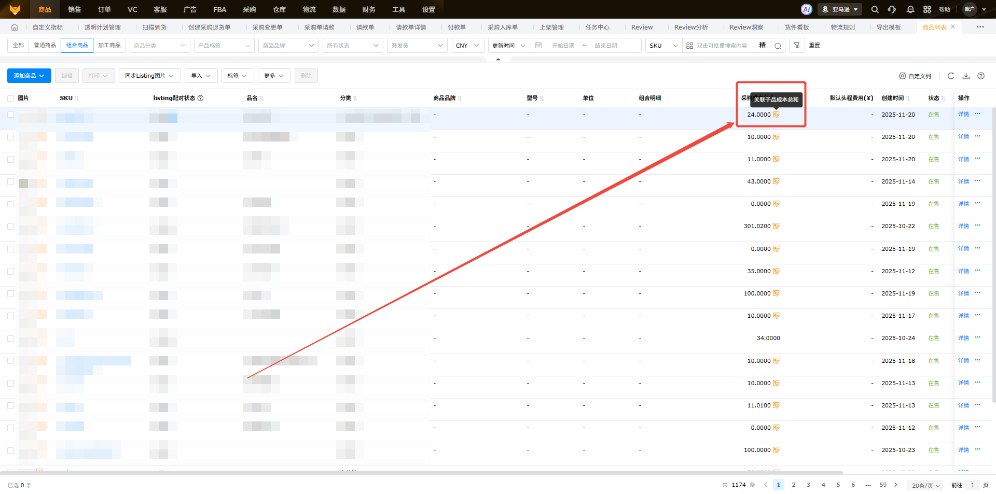Expand the 添加商品 dropdown button
The width and height of the screenshot is (996, 494).
(x=29, y=76)
